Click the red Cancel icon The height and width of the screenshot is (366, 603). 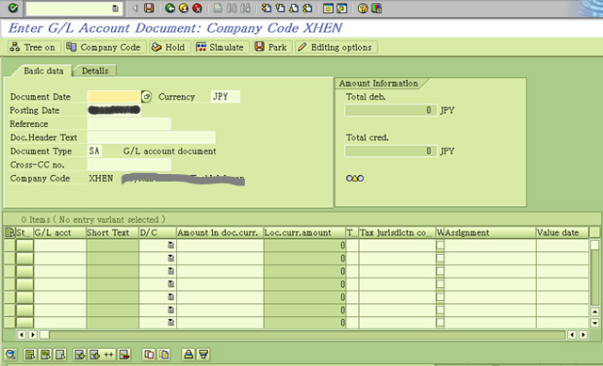(x=197, y=8)
